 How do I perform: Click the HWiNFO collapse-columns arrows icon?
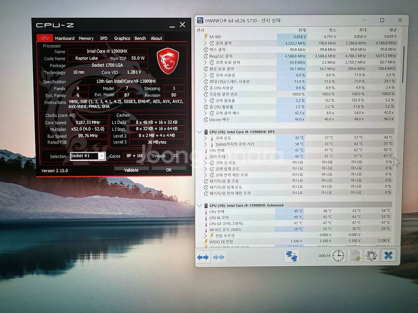coord(218,257)
